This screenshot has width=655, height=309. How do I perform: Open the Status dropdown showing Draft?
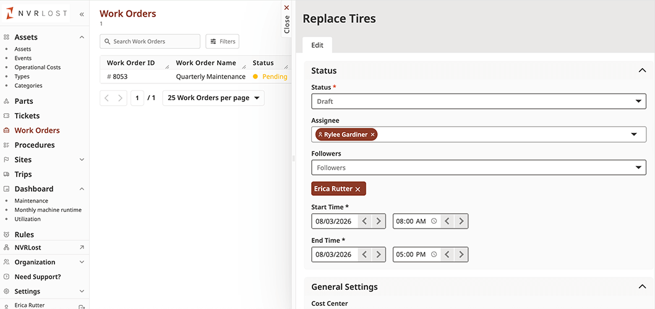[478, 101]
